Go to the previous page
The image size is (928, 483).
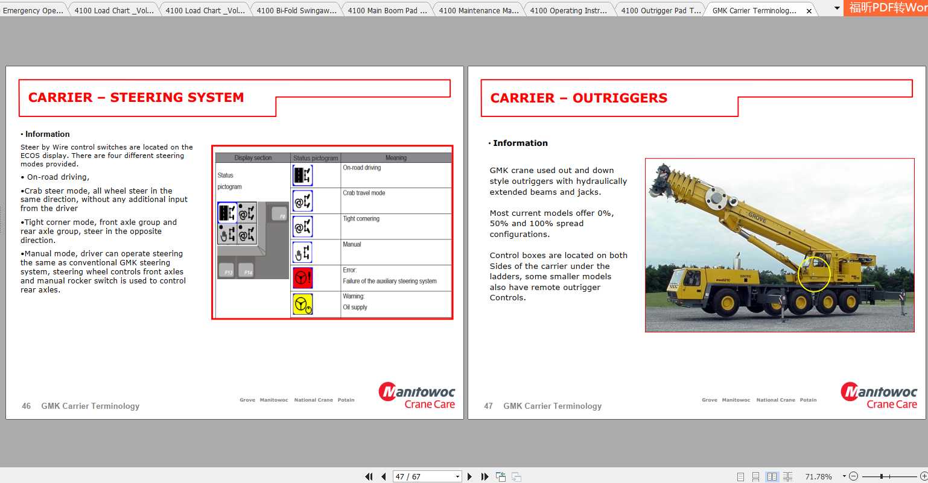pos(384,476)
